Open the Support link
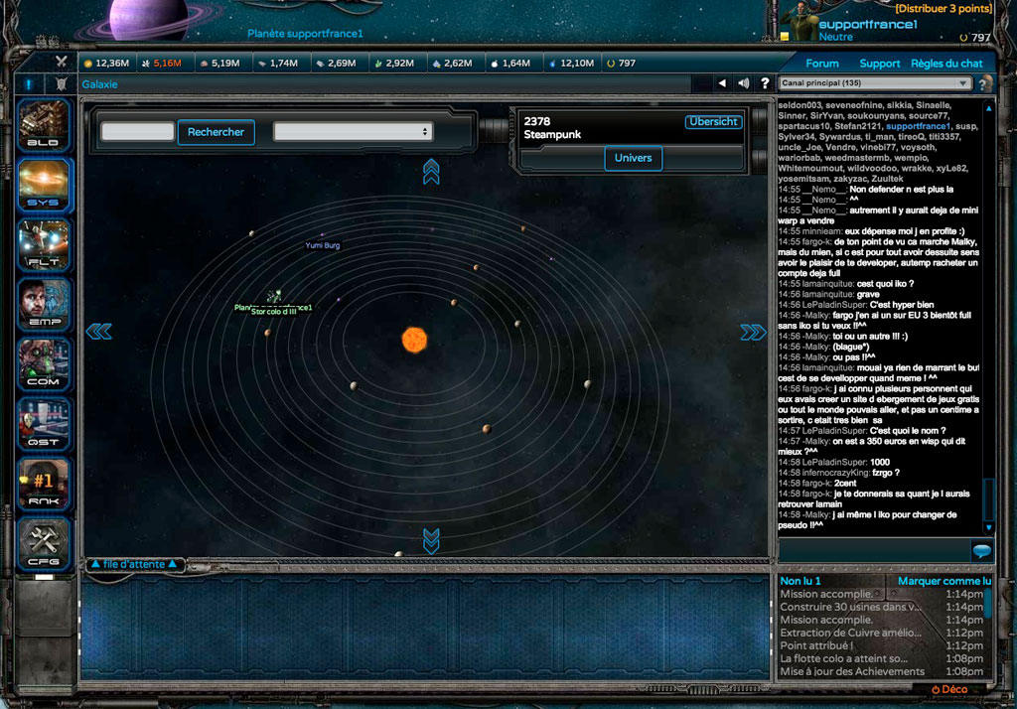Image resolution: width=1017 pixels, height=709 pixels. point(880,64)
